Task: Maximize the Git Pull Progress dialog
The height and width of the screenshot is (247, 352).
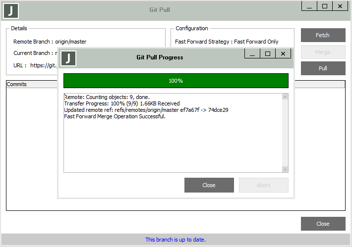Action: (268, 53)
